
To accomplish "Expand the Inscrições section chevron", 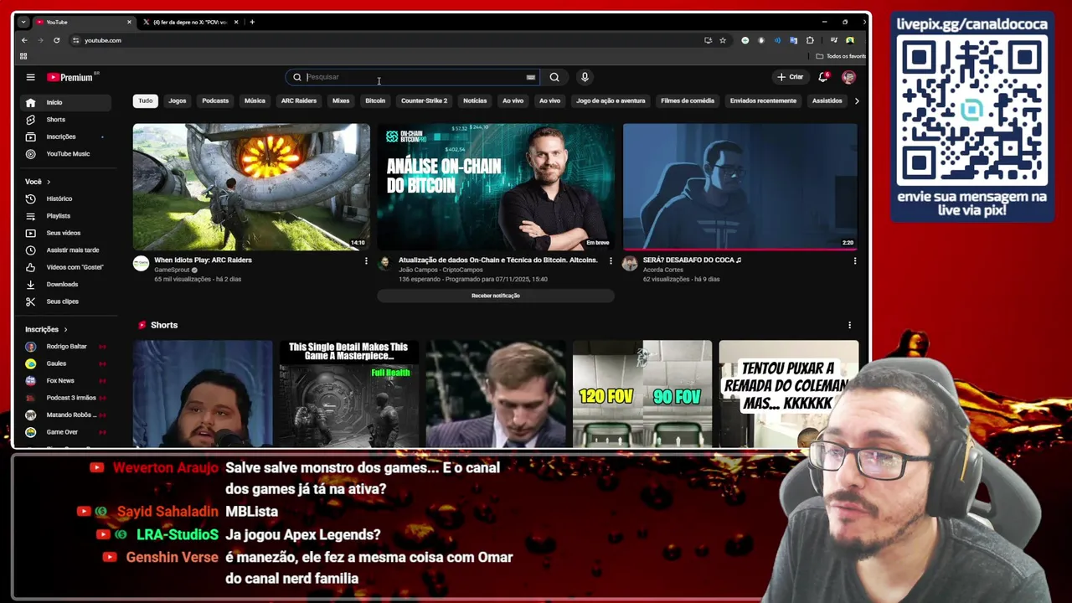I will tap(65, 330).
